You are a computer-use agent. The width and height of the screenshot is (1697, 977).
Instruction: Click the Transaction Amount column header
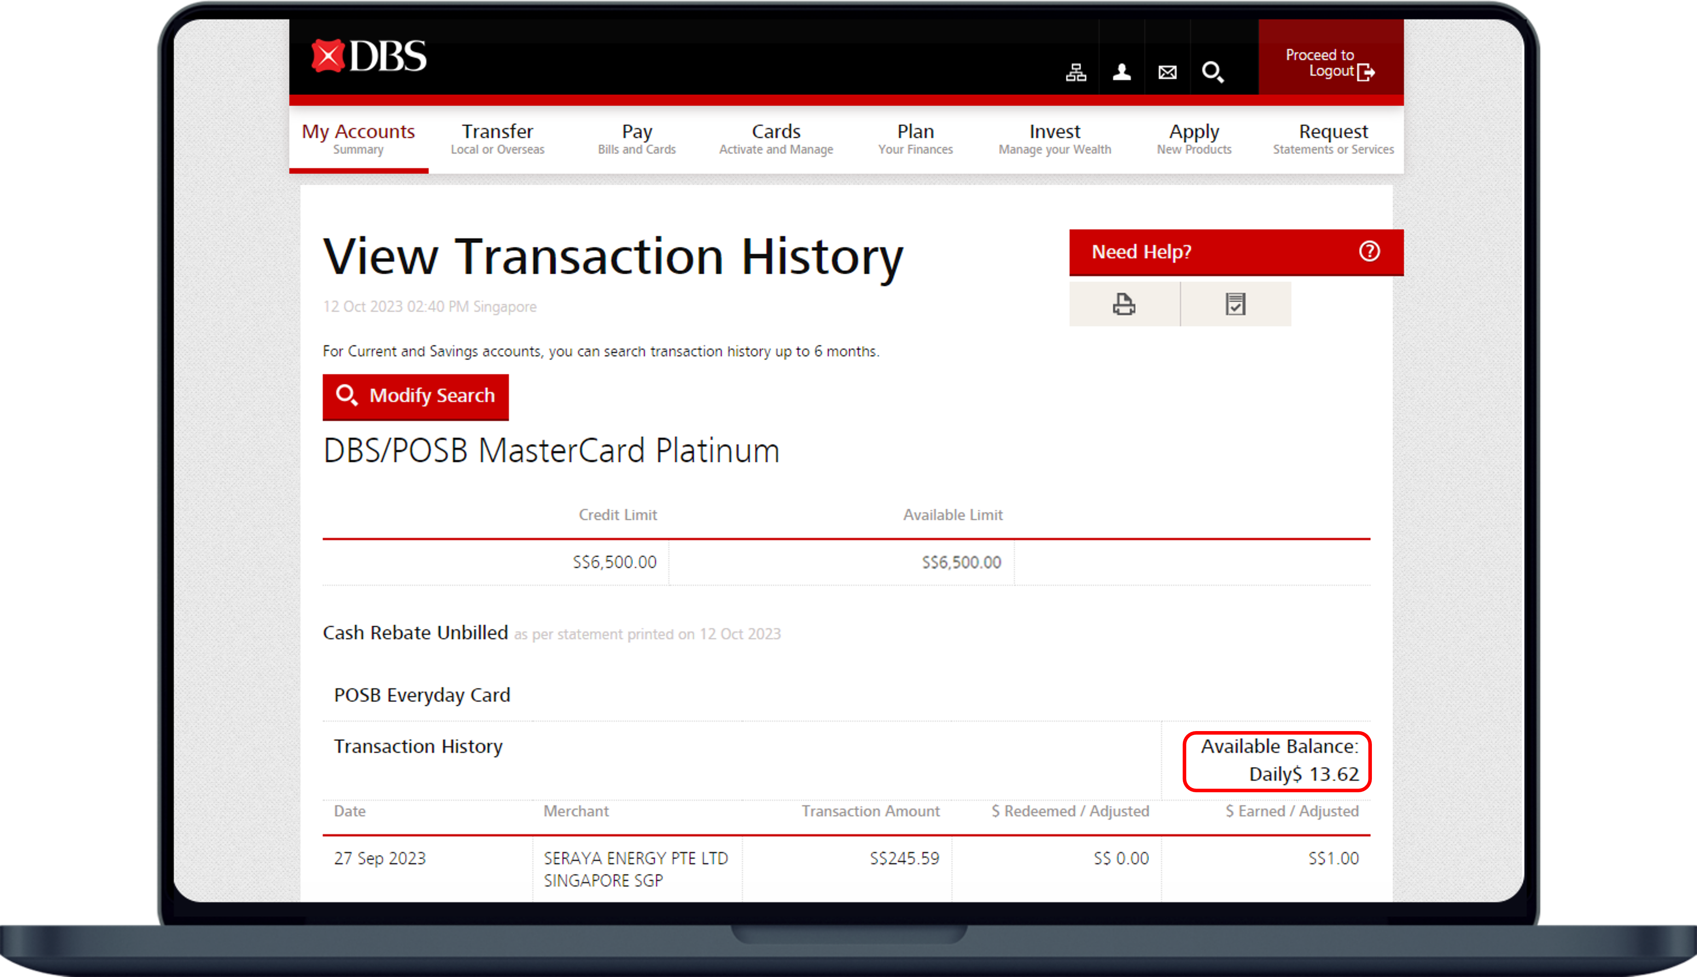point(871,811)
